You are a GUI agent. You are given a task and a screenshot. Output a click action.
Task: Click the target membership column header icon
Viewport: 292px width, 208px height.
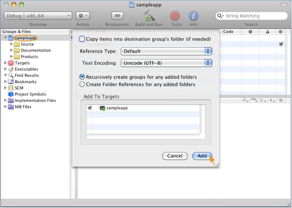[x=280, y=32]
